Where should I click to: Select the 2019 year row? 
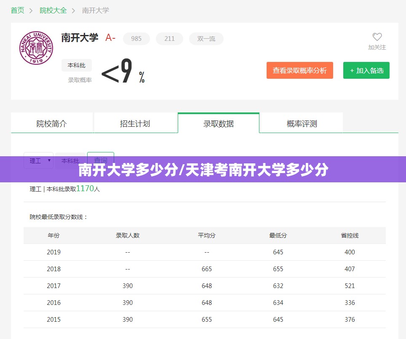[x=205, y=252]
